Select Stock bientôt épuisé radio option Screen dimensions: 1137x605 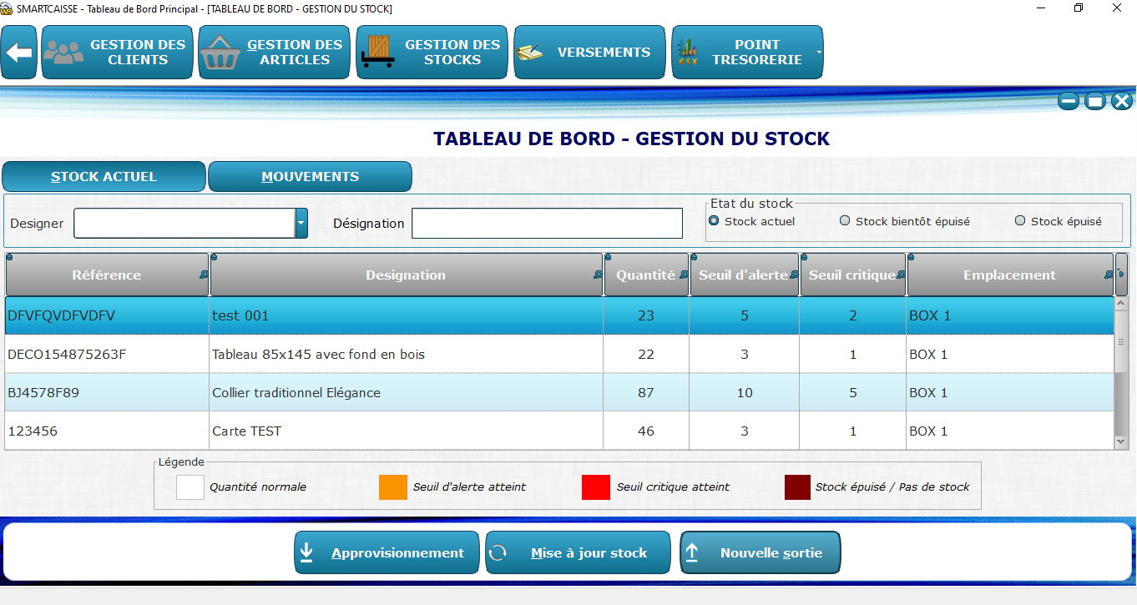pyautogui.click(x=845, y=221)
